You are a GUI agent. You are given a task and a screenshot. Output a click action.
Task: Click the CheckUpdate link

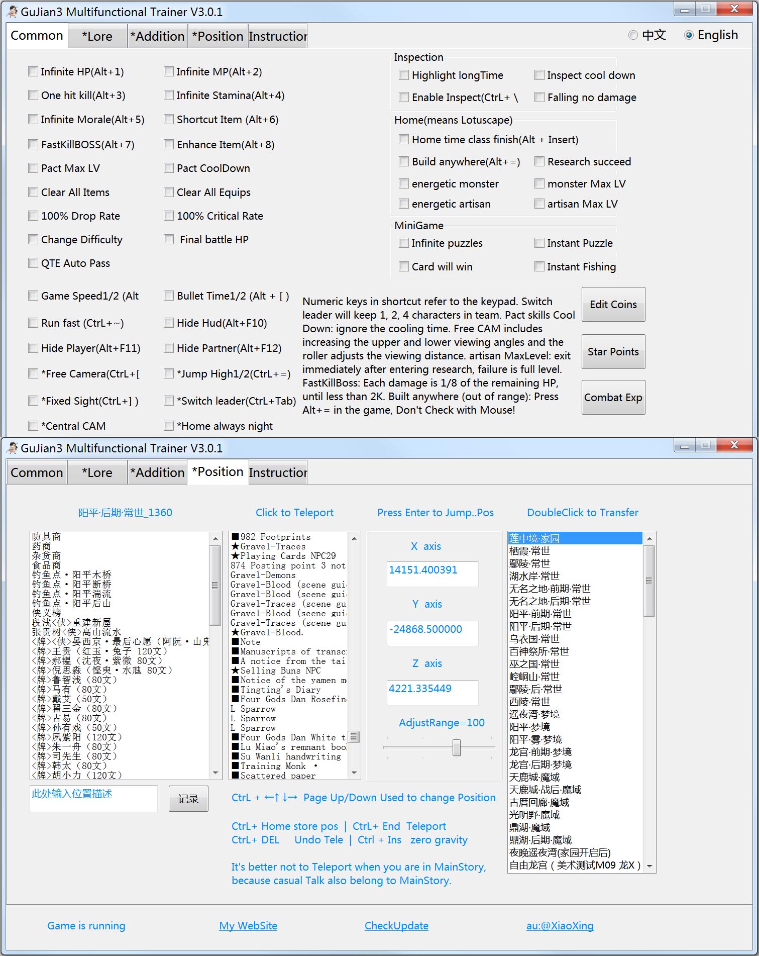tap(396, 925)
